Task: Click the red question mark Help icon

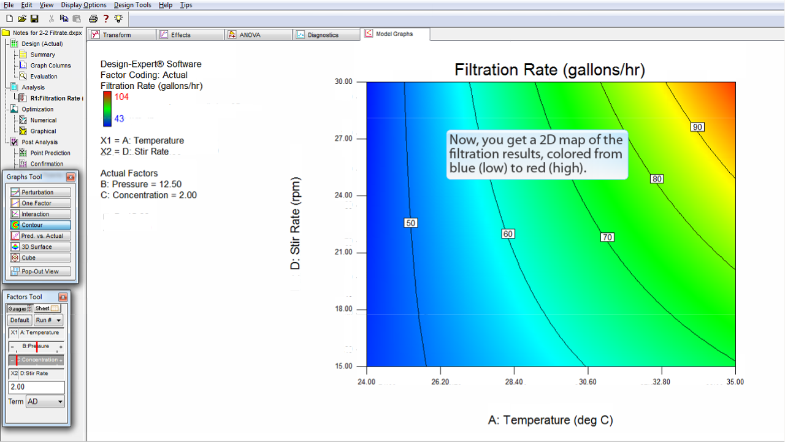Action: coord(106,19)
